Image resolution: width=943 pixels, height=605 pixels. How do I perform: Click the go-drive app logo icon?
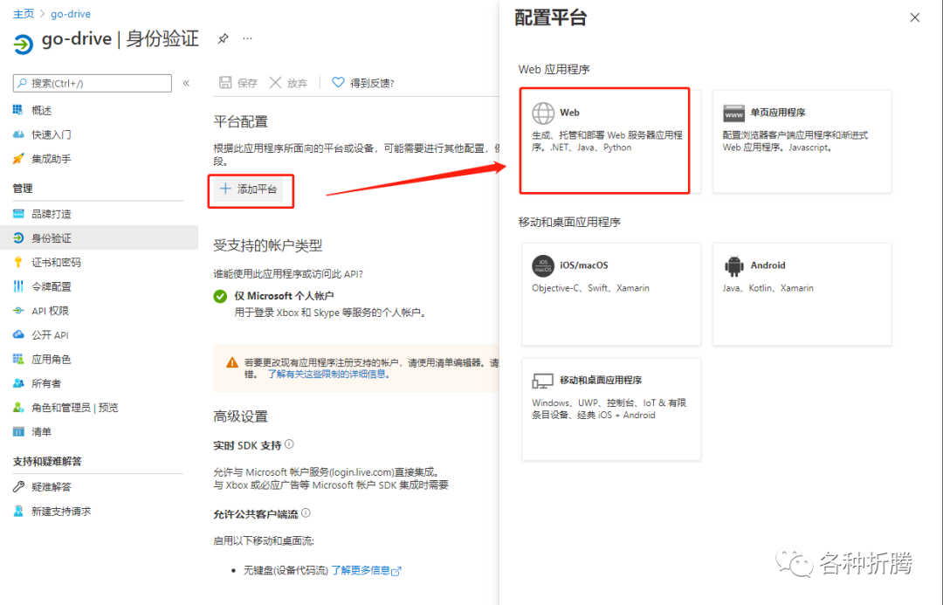[x=23, y=44]
